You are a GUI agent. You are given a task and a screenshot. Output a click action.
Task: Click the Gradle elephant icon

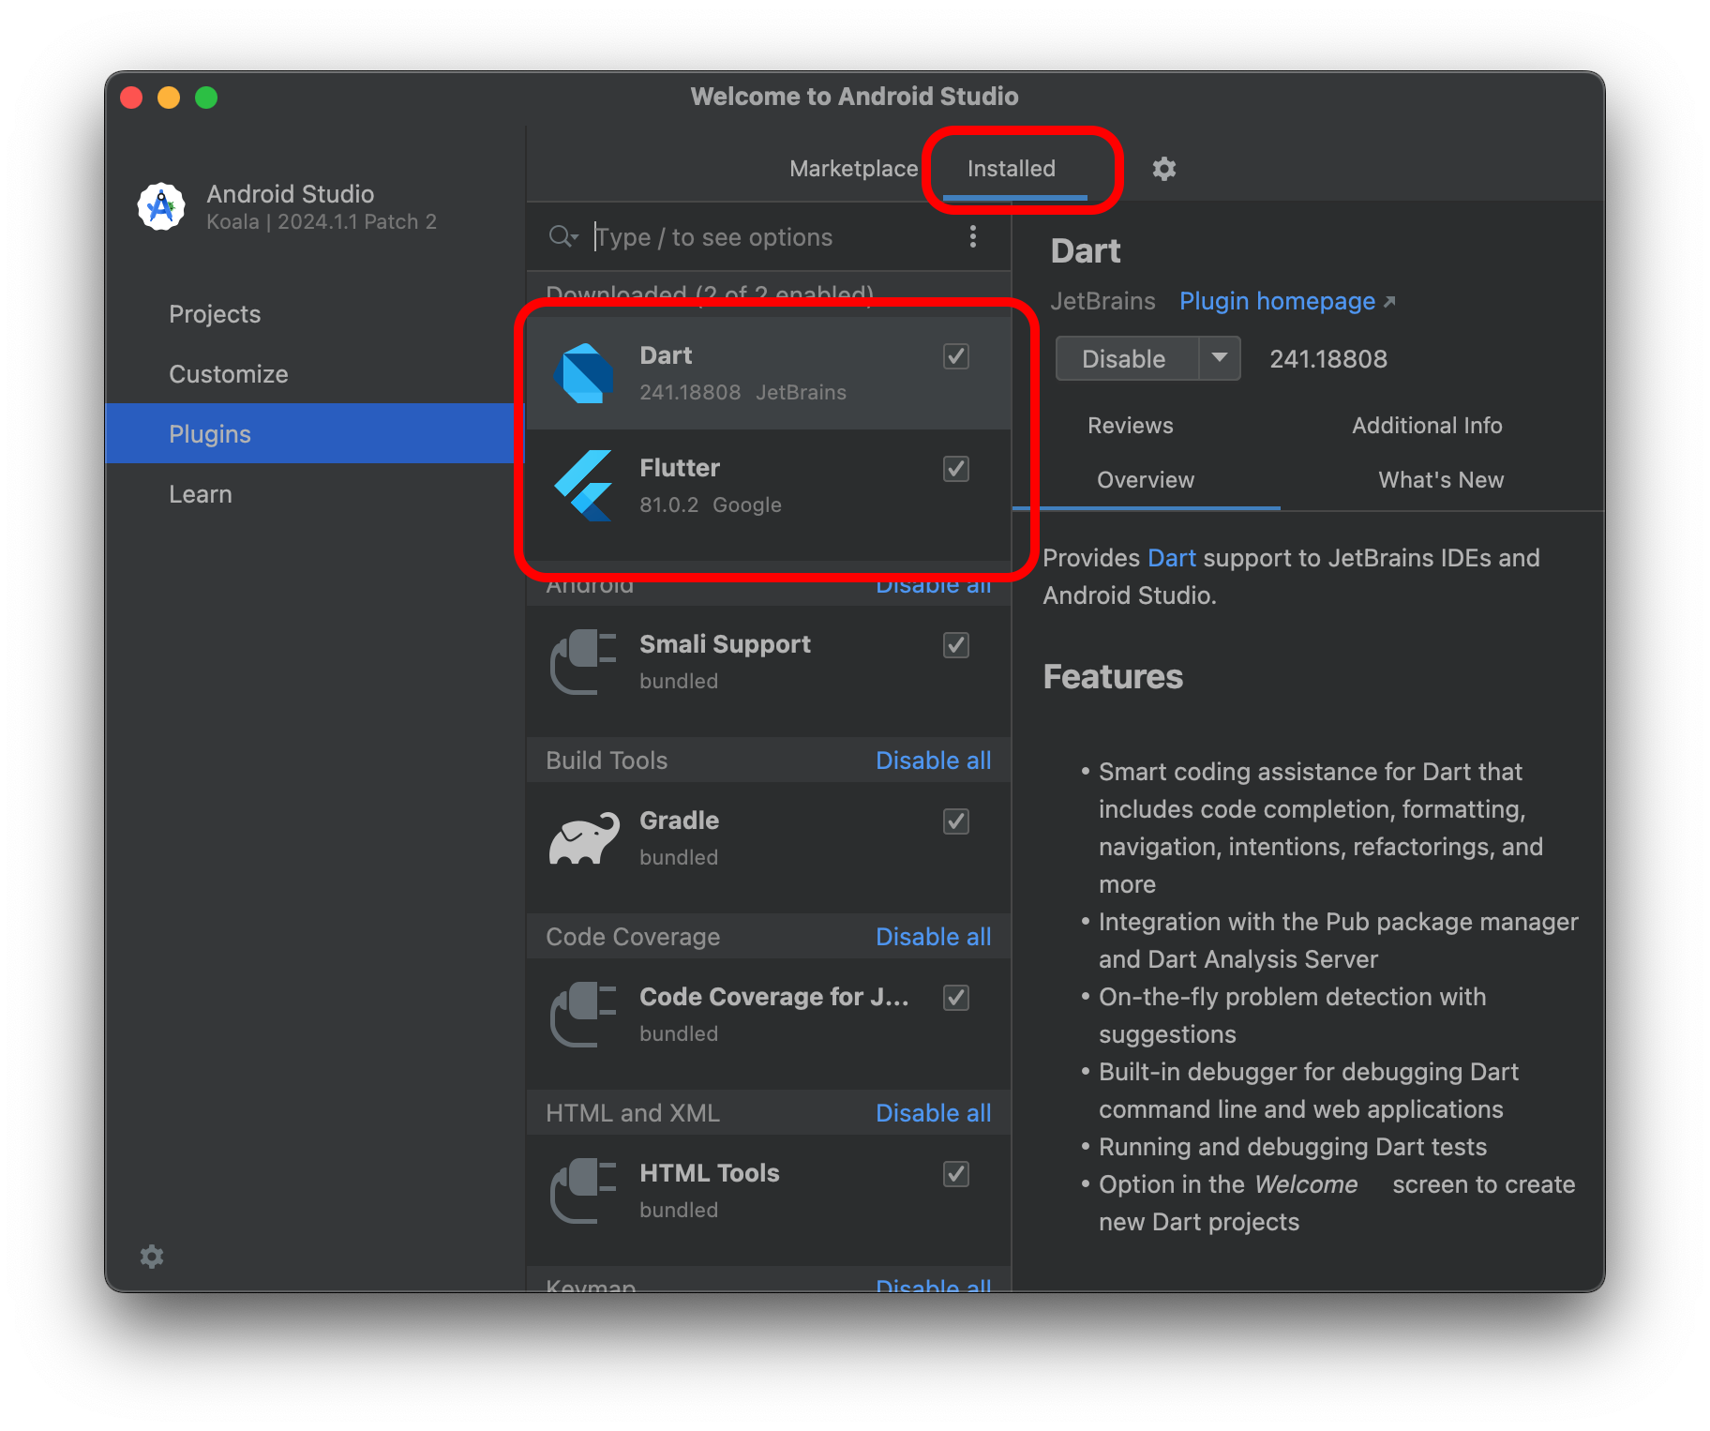click(x=583, y=838)
